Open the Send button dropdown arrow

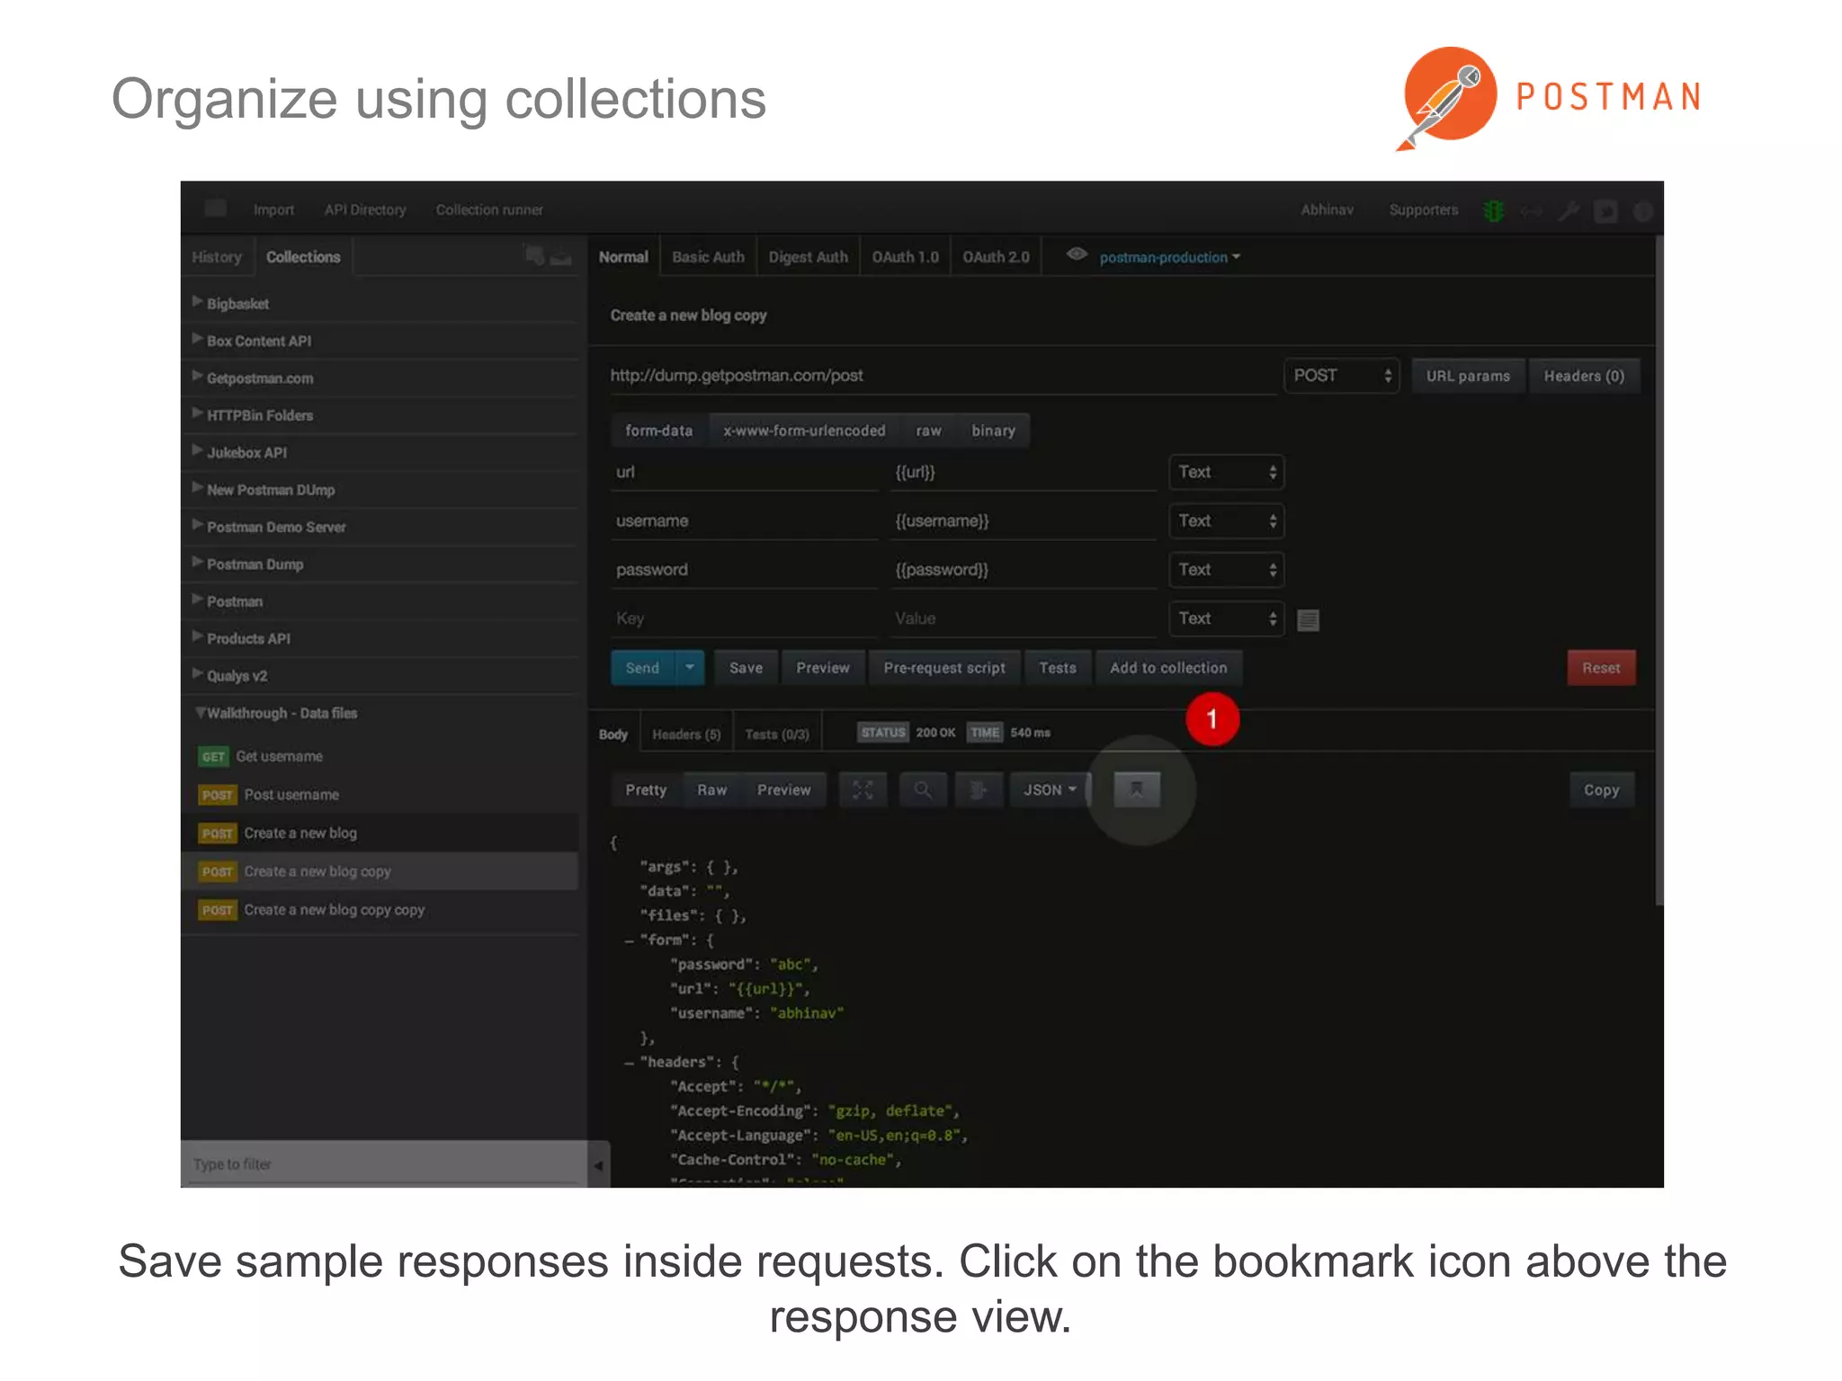[x=689, y=668]
